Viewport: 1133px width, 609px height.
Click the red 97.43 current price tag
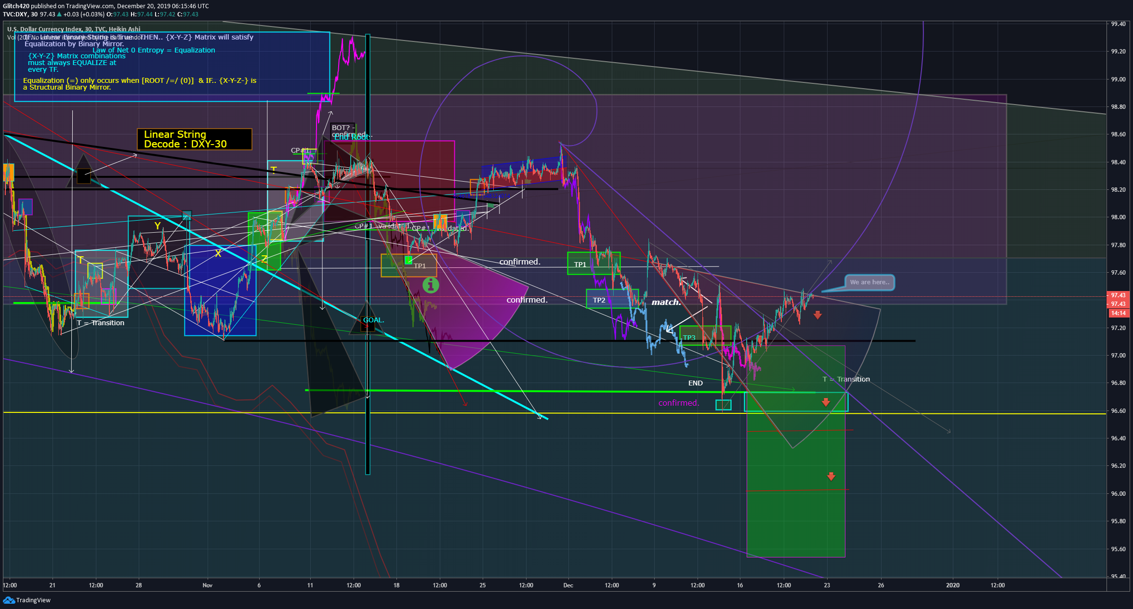[x=1118, y=295]
